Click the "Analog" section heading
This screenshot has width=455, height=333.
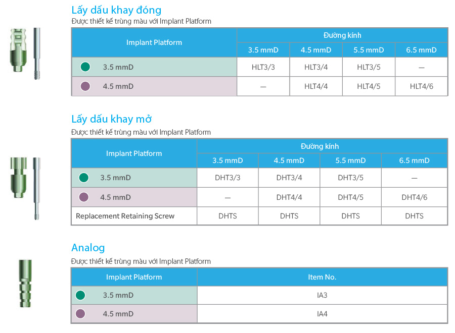88,248
